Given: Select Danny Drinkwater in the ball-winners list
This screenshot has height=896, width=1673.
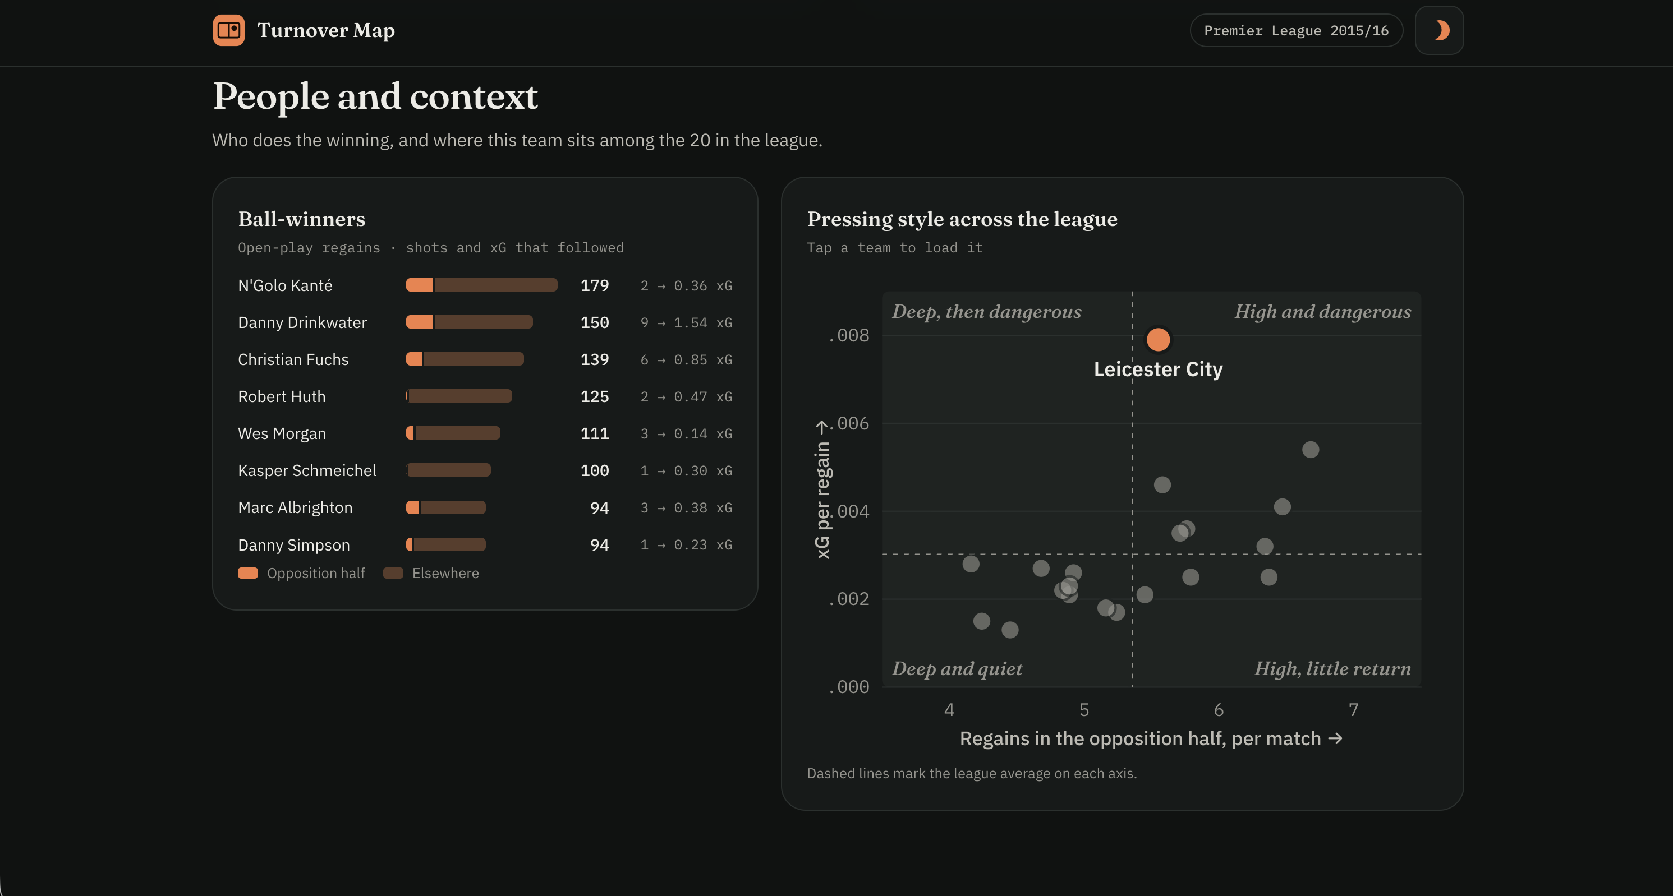Looking at the screenshot, I should coord(485,323).
